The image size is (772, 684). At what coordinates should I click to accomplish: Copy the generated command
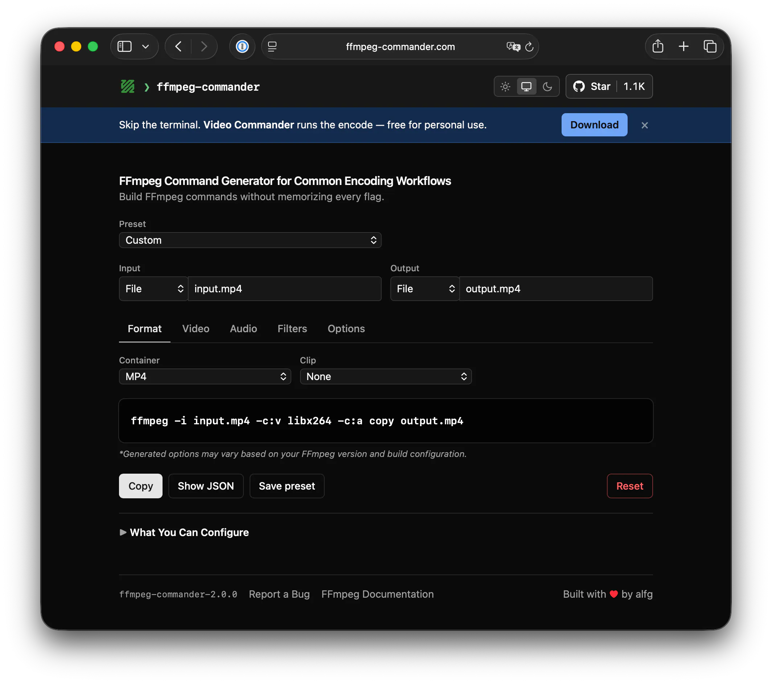tap(140, 486)
